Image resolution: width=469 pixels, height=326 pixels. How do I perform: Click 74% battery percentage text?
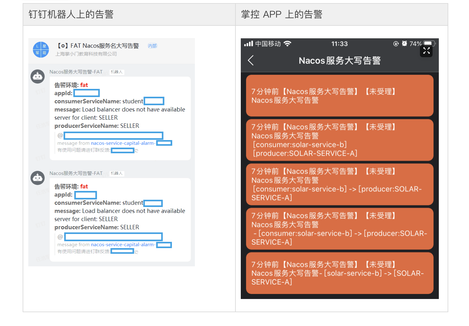coord(415,44)
